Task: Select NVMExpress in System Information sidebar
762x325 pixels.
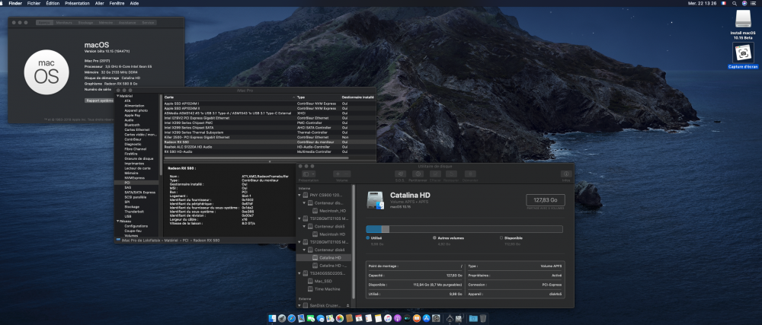Action: (134, 178)
